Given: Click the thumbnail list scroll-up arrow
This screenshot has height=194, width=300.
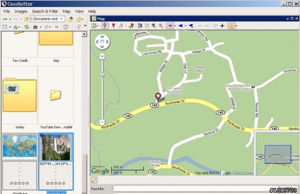Looking at the screenshot, I should click(x=84, y=34).
